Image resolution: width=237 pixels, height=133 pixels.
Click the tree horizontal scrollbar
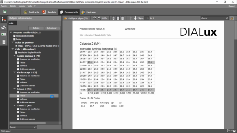click(x=27, y=123)
